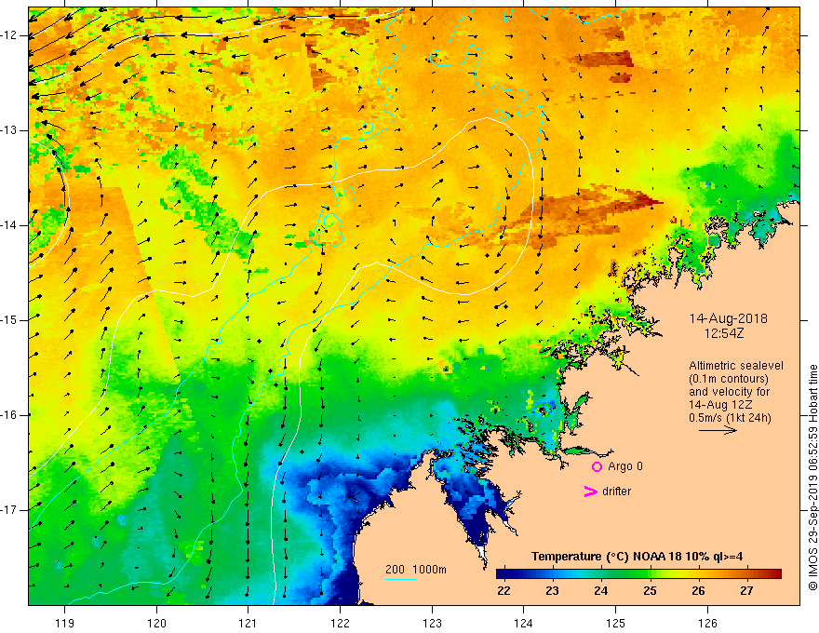This screenshot has width=819, height=633.
Task: Click longitude axis label 122
Action: 340,623
